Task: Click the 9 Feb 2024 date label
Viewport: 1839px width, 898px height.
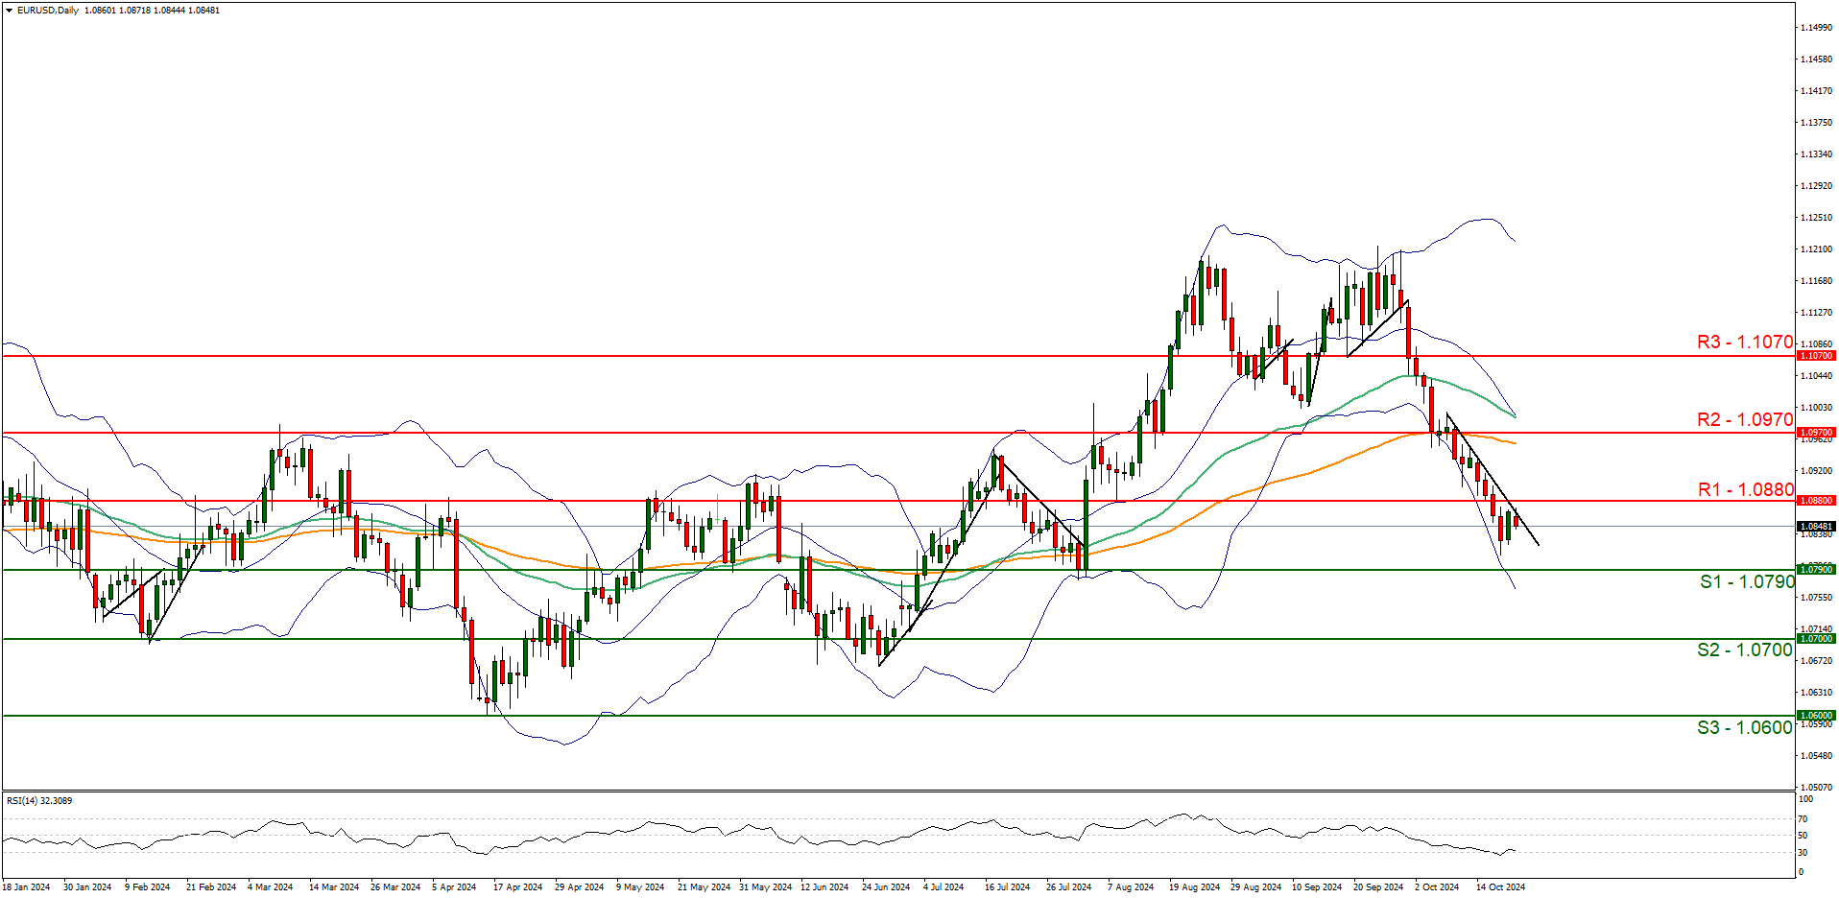Action: click(x=148, y=887)
